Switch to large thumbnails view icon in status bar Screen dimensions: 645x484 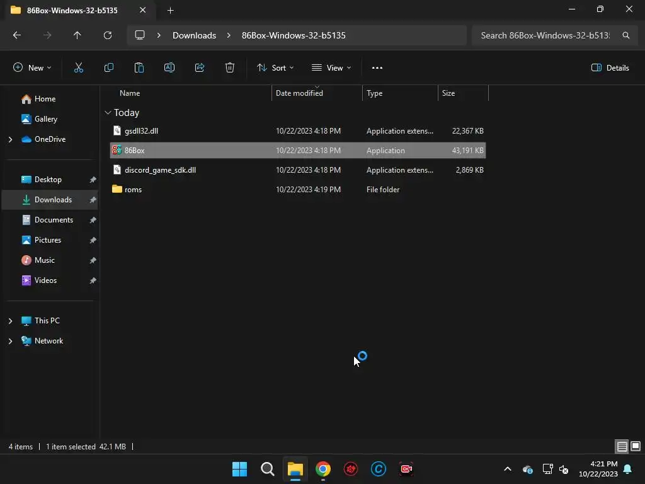coord(636,447)
